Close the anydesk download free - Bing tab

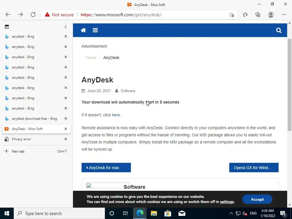(66, 119)
